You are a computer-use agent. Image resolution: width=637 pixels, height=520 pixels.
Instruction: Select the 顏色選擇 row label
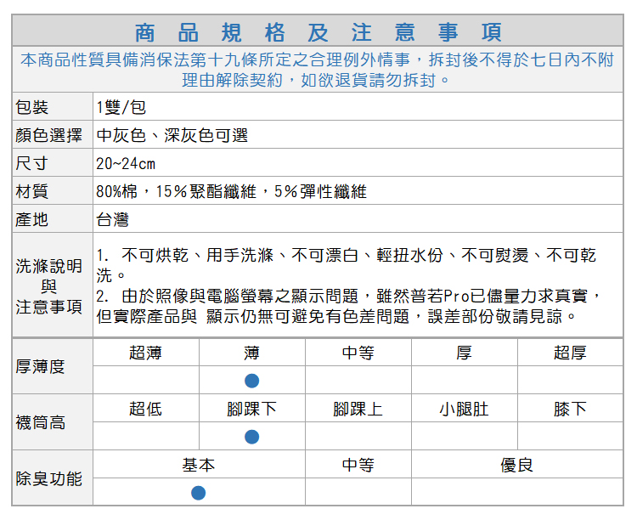tap(49, 135)
